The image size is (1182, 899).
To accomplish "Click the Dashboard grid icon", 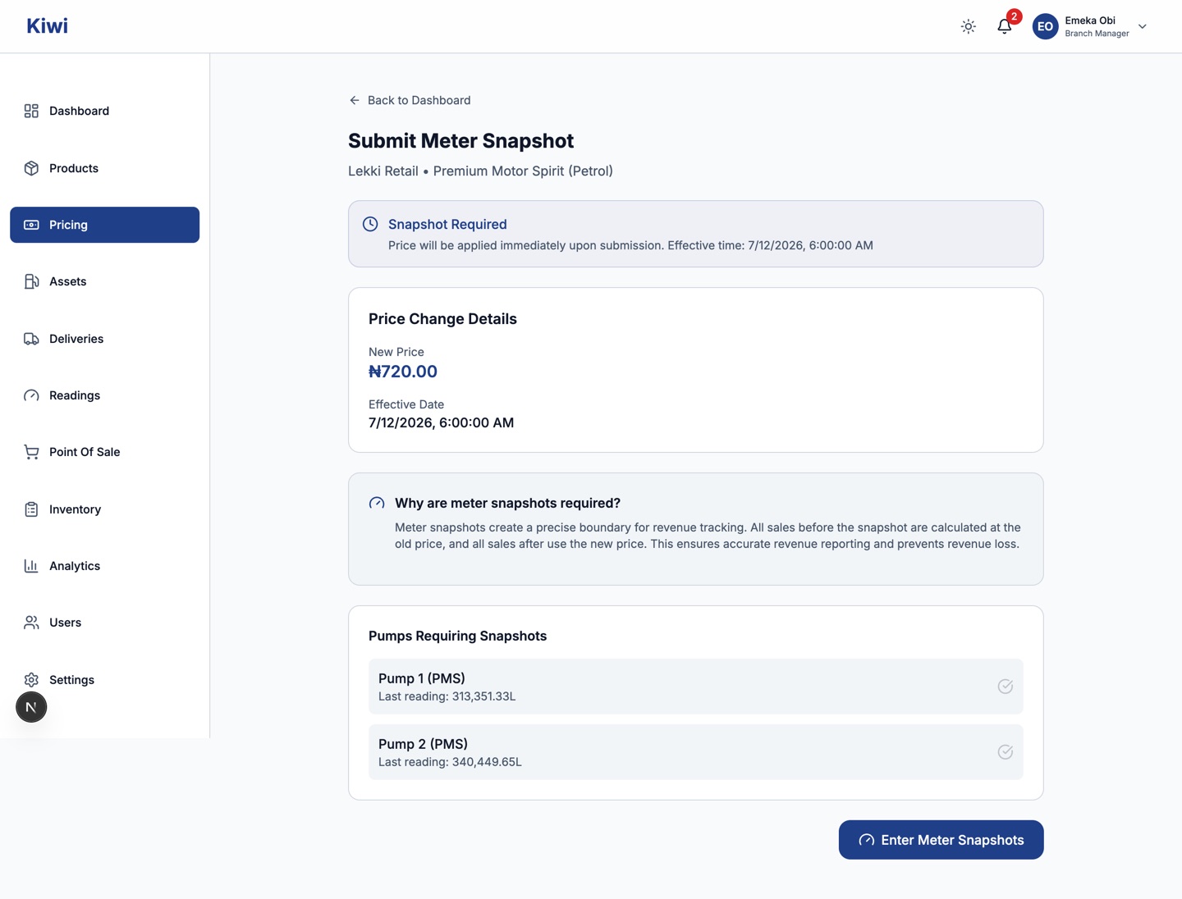I will [x=31, y=111].
